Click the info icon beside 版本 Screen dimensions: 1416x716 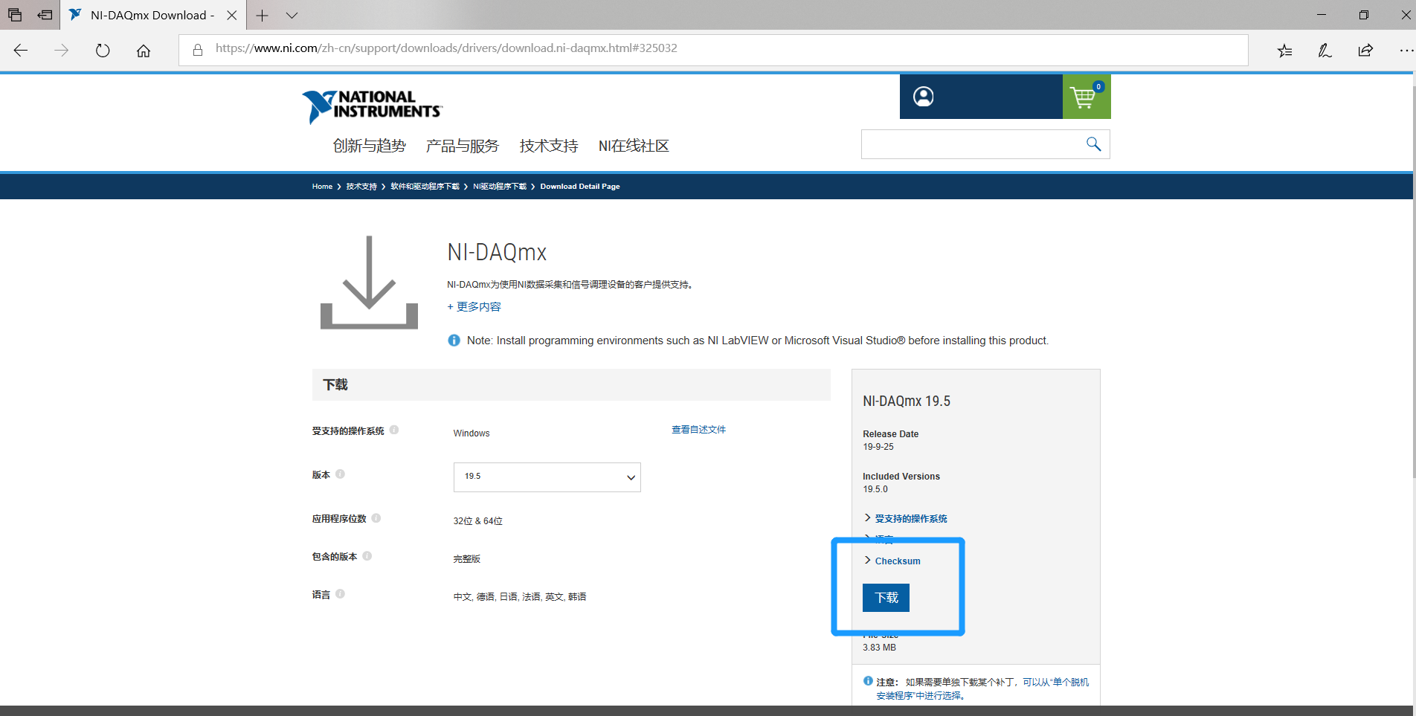[x=341, y=474]
